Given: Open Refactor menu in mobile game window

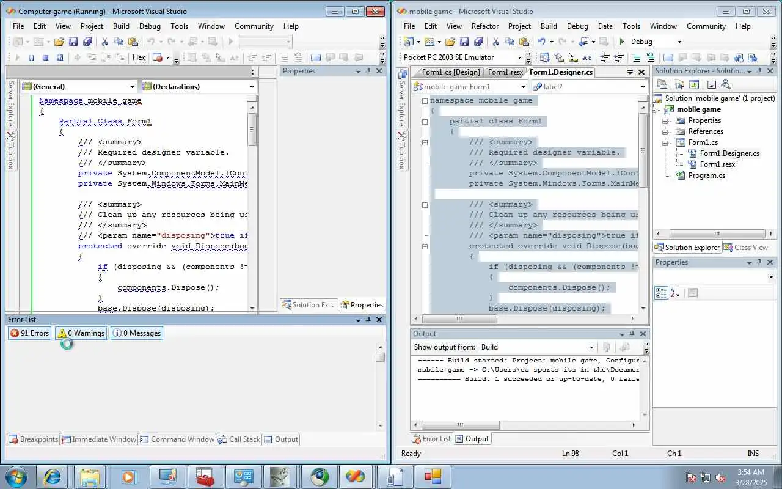Looking at the screenshot, I should click(485, 26).
